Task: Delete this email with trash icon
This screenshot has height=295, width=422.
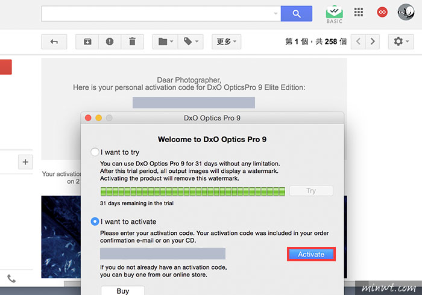Action: coord(132,42)
